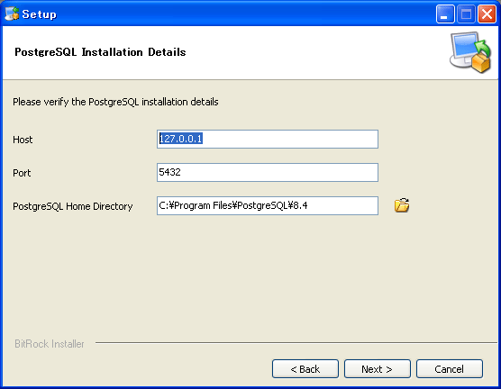Select the Port field showing 5432
This screenshot has width=501, height=389.
click(268, 173)
